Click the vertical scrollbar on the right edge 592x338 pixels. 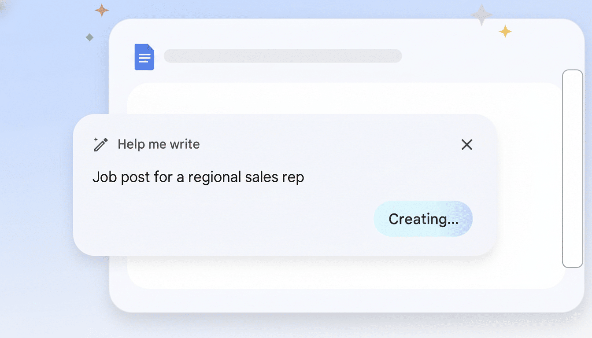click(x=572, y=167)
